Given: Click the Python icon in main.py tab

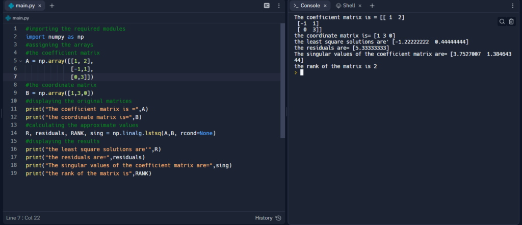Looking at the screenshot, I should click(x=11, y=6).
